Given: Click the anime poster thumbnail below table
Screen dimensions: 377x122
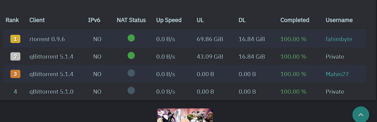Looking at the screenshot, I should tap(185, 115).
